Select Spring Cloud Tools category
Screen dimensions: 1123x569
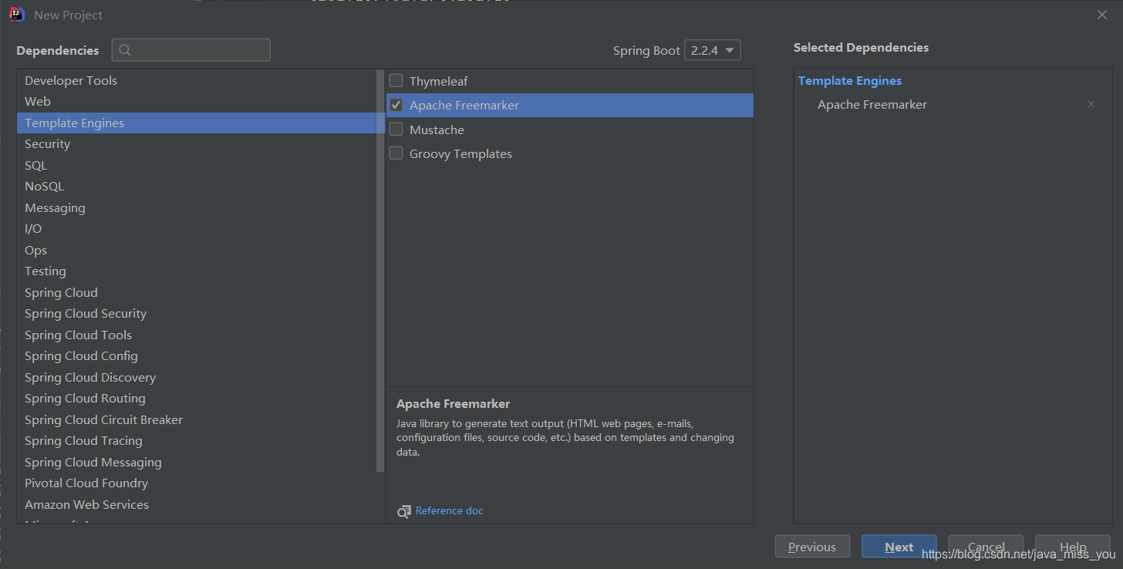(x=196, y=335)
